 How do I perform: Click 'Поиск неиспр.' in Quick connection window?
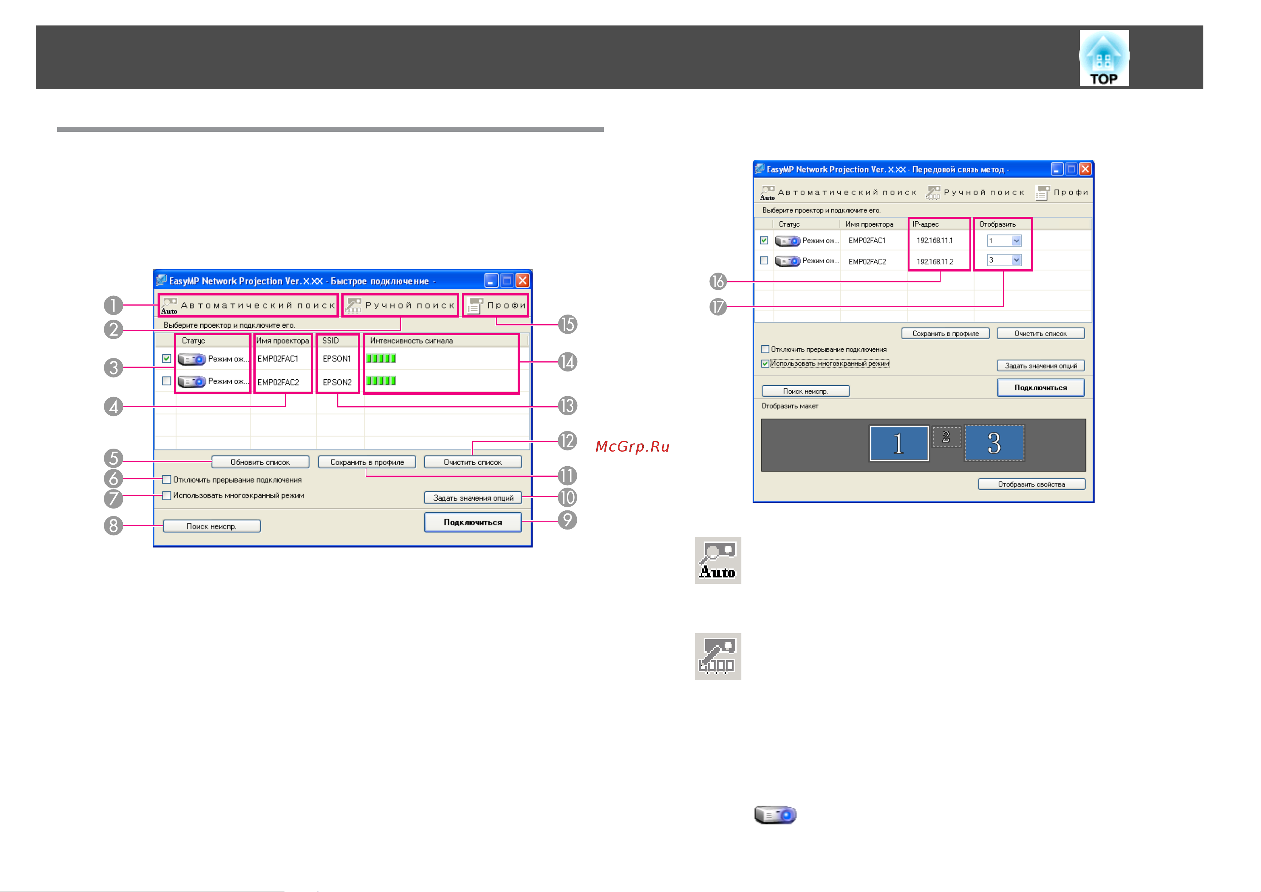click(211, 527)
